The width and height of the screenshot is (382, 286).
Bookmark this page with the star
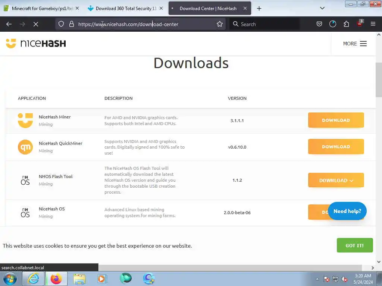(x=220, y=24)
